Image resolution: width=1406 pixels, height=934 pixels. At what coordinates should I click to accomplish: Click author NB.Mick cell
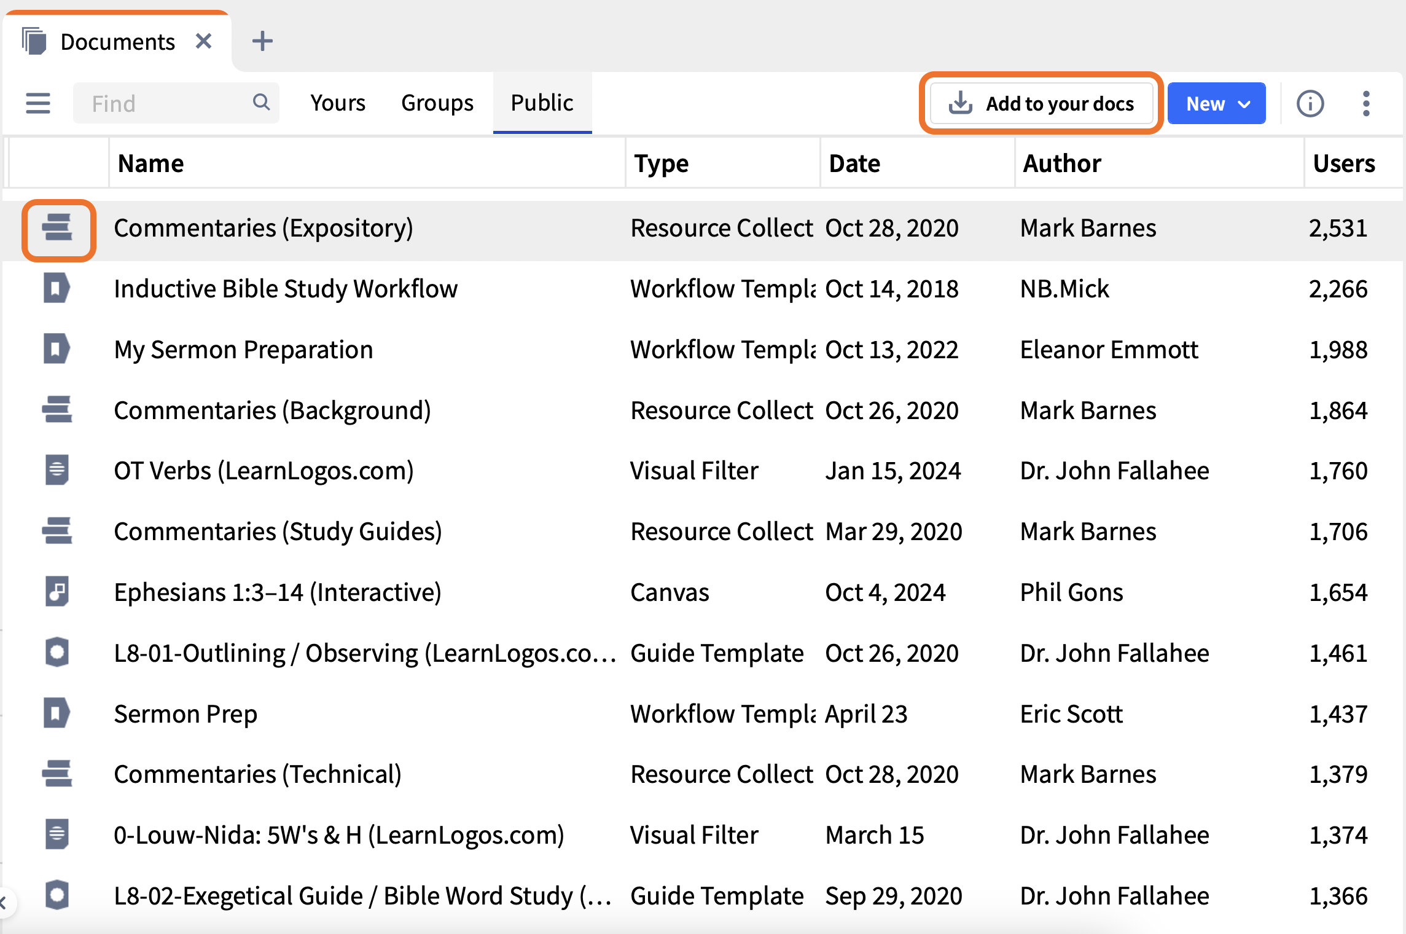pos(1064,289)
